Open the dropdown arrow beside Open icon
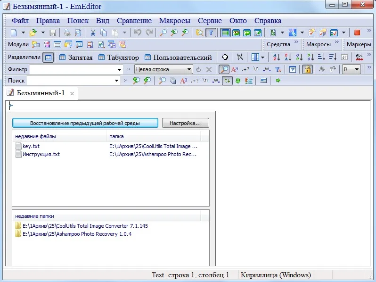376x282 pixels. [x=43, y=33]
